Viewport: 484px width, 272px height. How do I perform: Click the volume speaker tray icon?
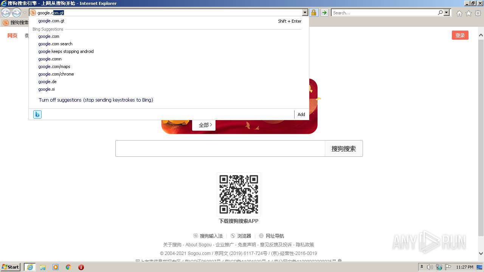[430, 267]
